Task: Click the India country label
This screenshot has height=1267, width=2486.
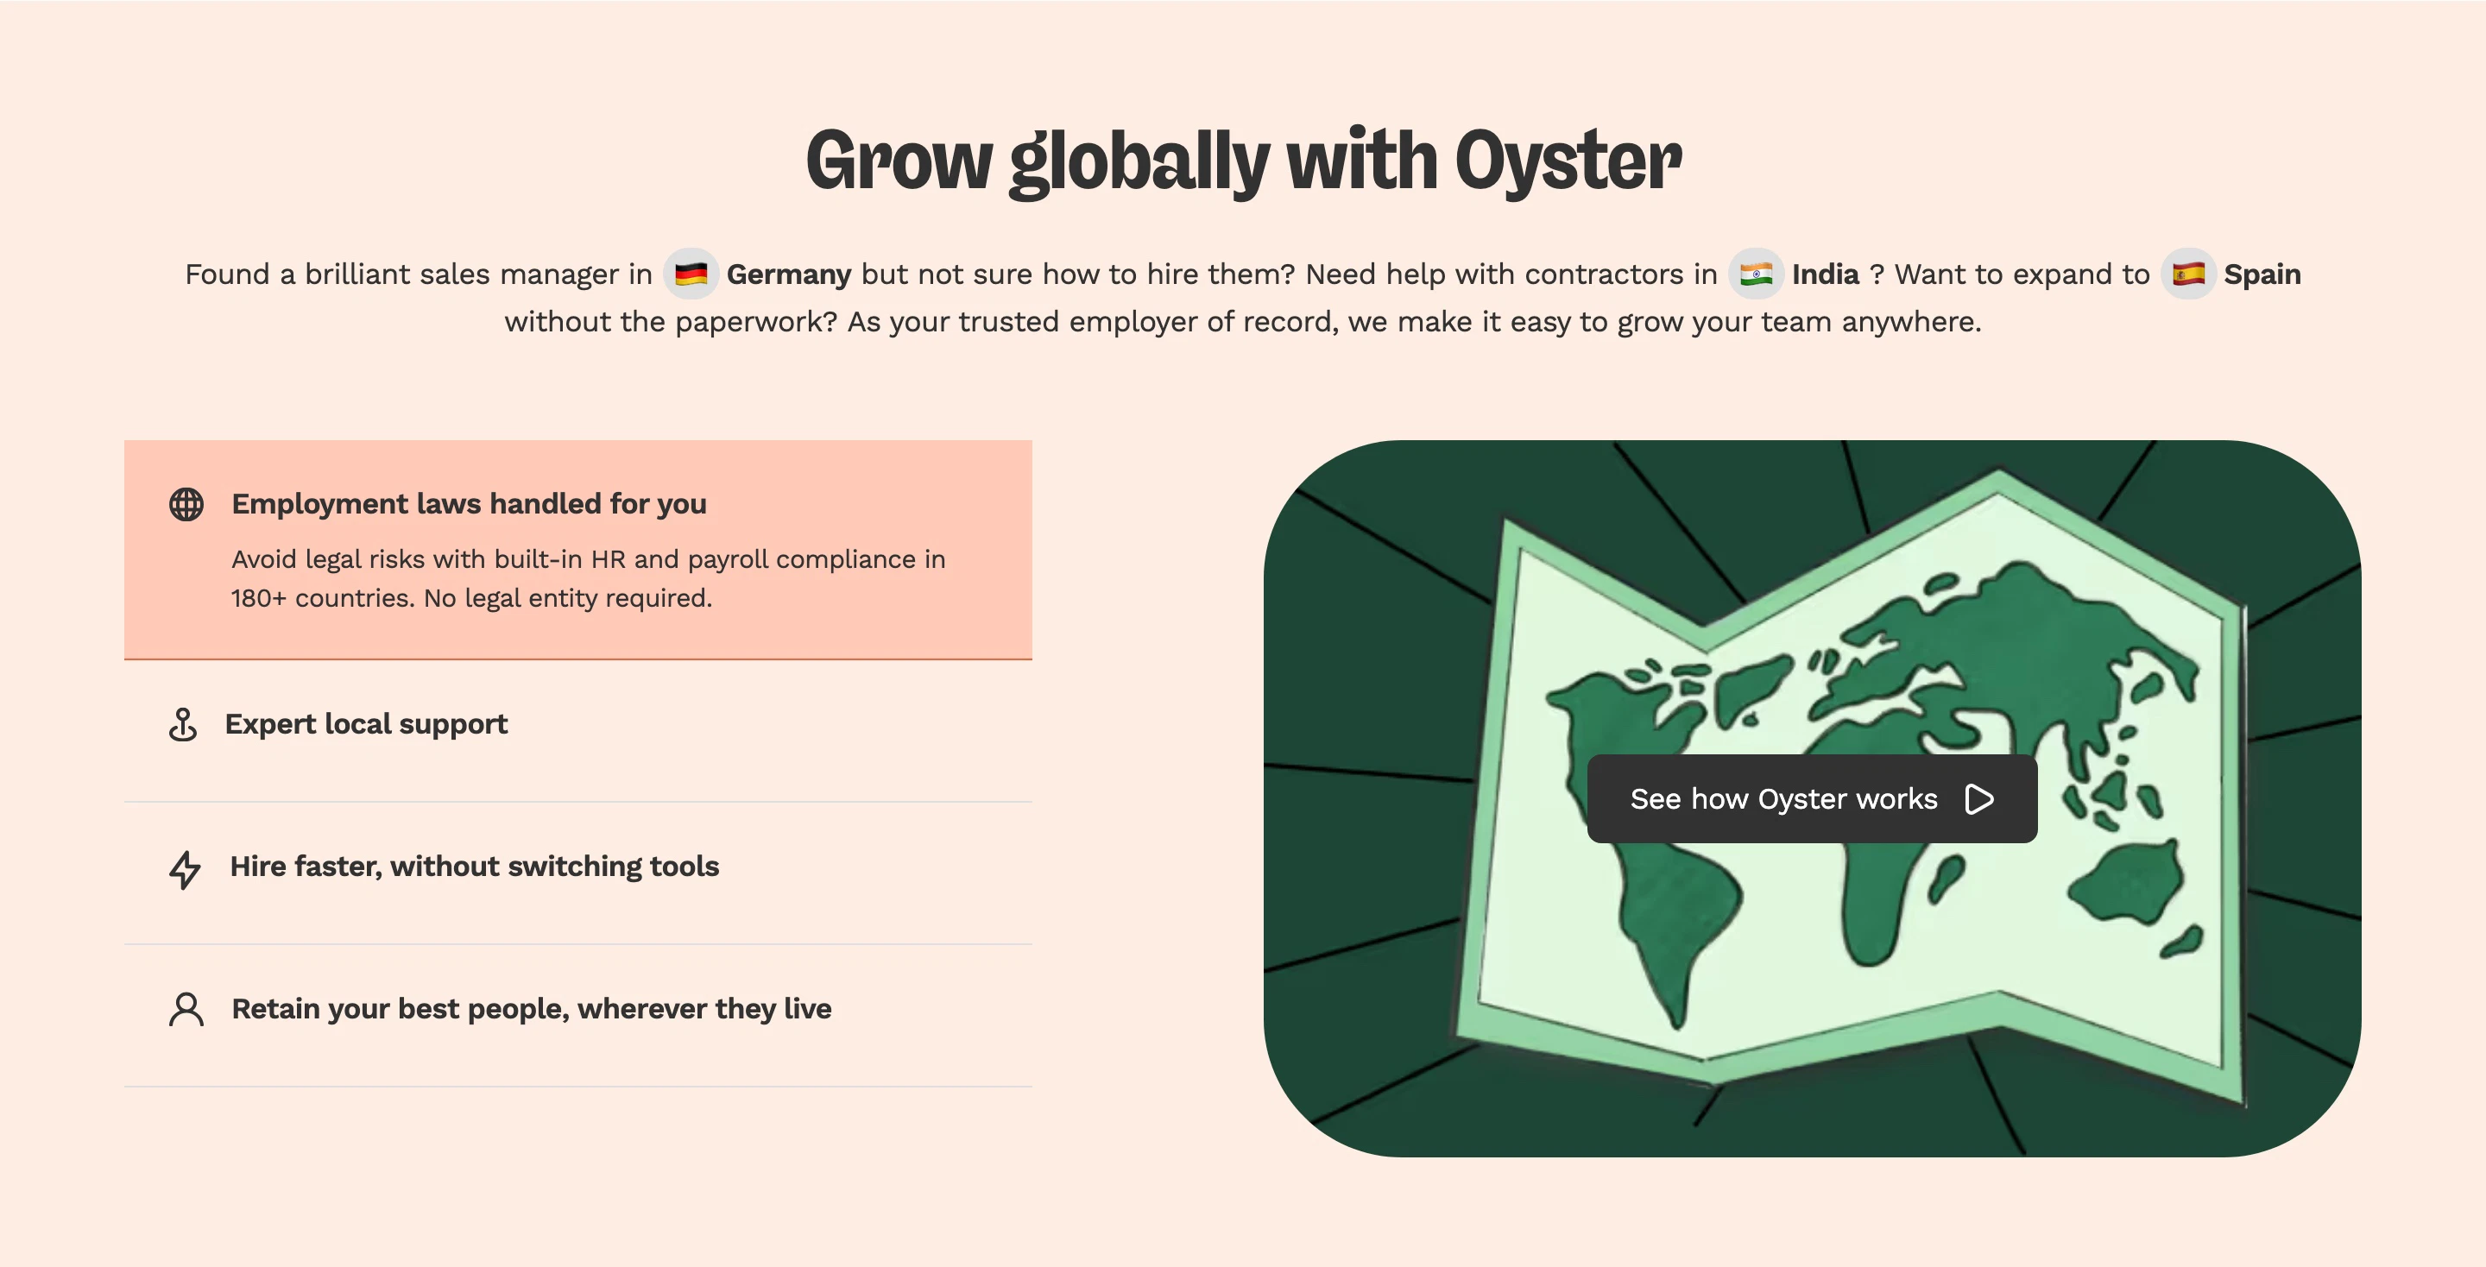Action: pos(1825,274)
